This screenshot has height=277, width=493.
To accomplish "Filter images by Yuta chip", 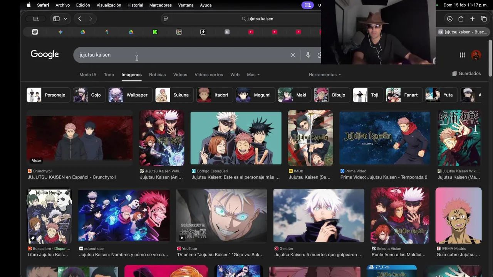I will pyautogui.click(x=441, y=95).
